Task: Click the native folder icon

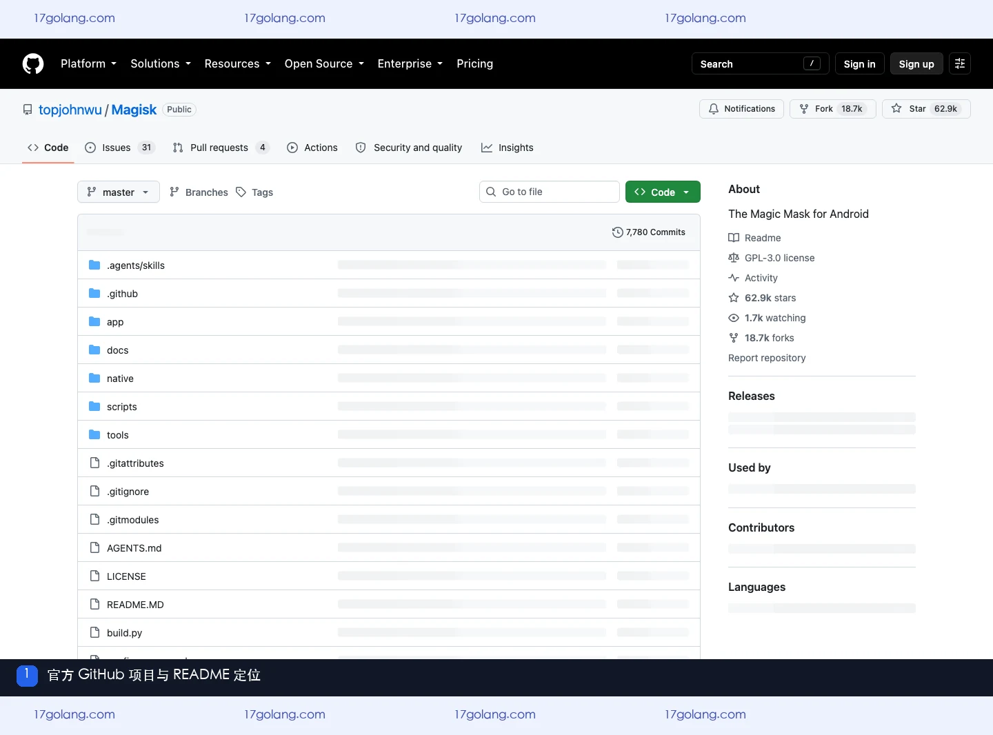Action: tap(94, 379)
